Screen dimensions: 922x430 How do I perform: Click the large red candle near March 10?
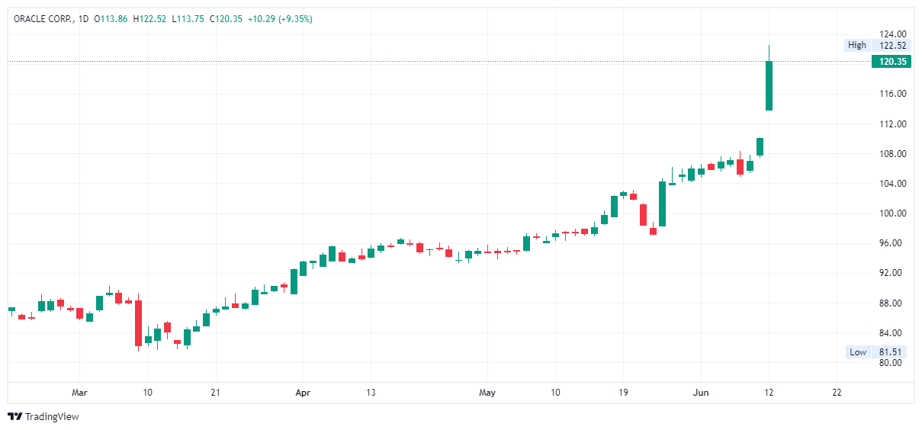coord(139,323)
